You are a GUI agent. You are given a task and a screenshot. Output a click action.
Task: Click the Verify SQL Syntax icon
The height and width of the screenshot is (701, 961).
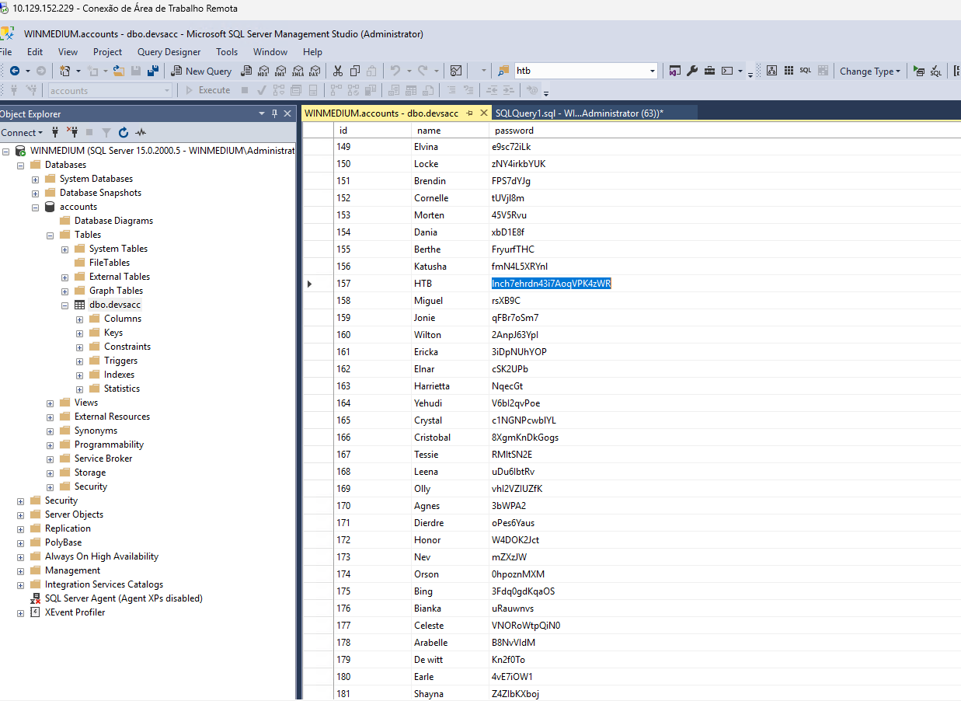(x=936, y=71)
